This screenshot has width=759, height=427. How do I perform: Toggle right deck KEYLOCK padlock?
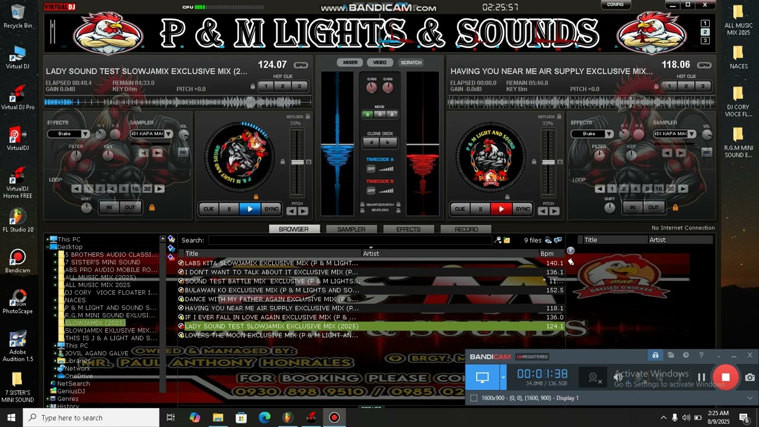tap(559, 117)
